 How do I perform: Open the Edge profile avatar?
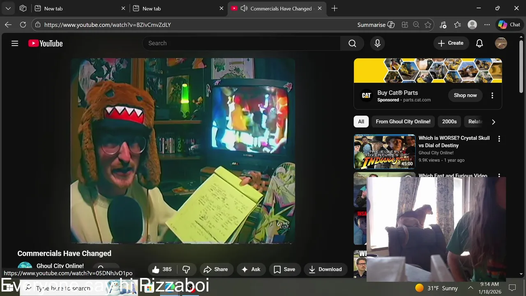click(472, 25)
